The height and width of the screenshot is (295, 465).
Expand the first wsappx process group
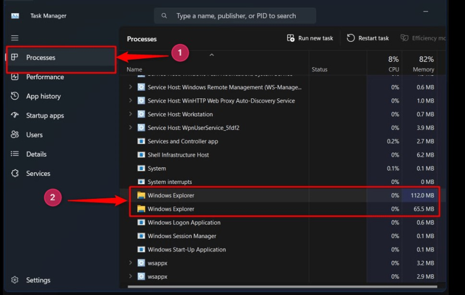[x=130, y=263]
